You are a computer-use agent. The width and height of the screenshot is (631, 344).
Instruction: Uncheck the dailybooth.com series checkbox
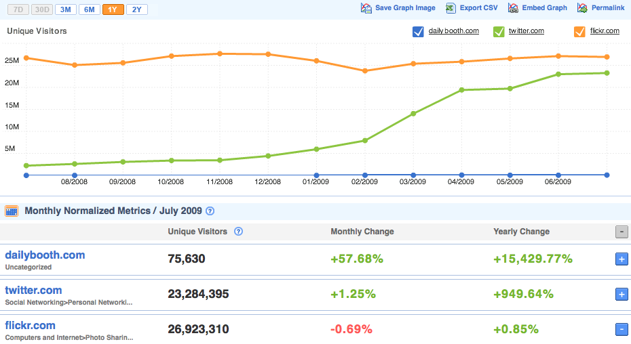point(418,32)
